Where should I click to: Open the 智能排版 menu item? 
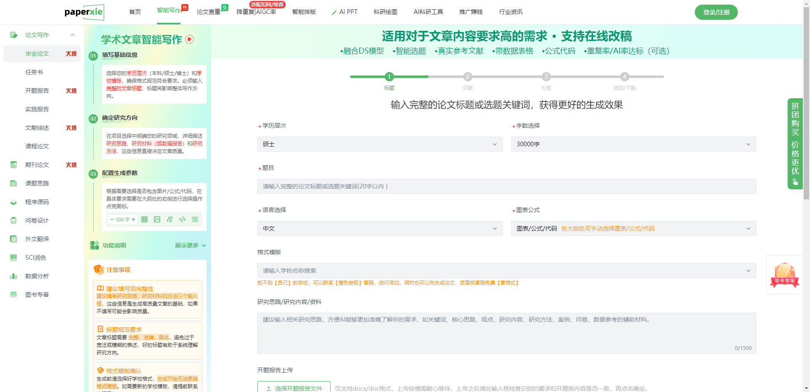coord(305,12)
